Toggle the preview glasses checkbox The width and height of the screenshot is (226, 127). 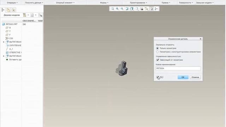tap(157, 77)
